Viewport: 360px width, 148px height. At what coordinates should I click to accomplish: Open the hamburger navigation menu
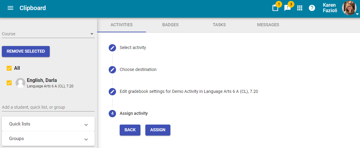(10, 8)
